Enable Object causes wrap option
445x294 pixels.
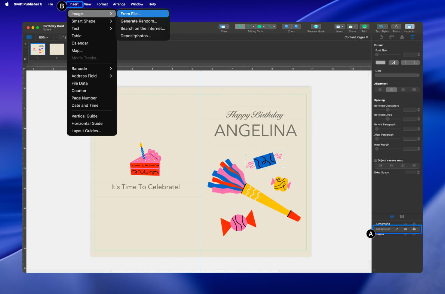coord(375,160)
